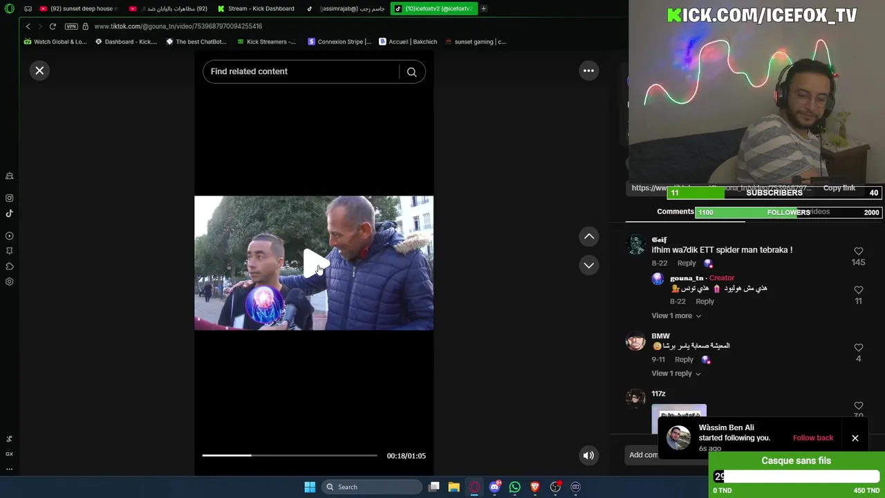The image size is (885, 498).
Task: Click Copy link button
Action: pyautogui.click(x=839, y=187)
